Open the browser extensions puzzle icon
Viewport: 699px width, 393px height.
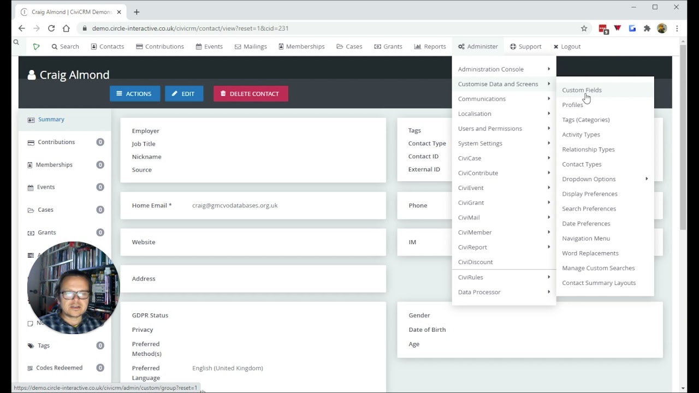coord(647,28)
